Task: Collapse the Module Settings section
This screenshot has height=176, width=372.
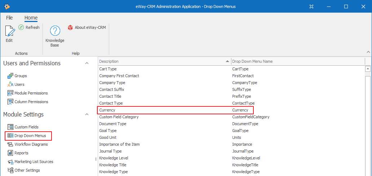Action: 87,114
